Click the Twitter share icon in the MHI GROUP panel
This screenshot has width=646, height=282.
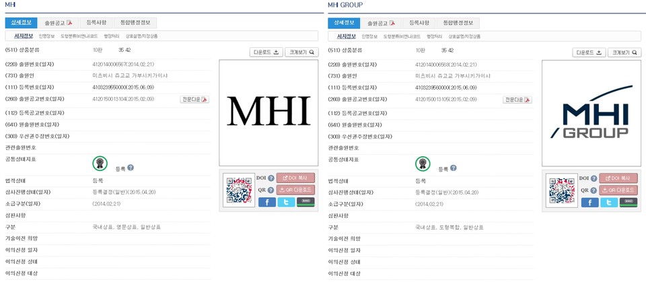[x=609, y=202]
